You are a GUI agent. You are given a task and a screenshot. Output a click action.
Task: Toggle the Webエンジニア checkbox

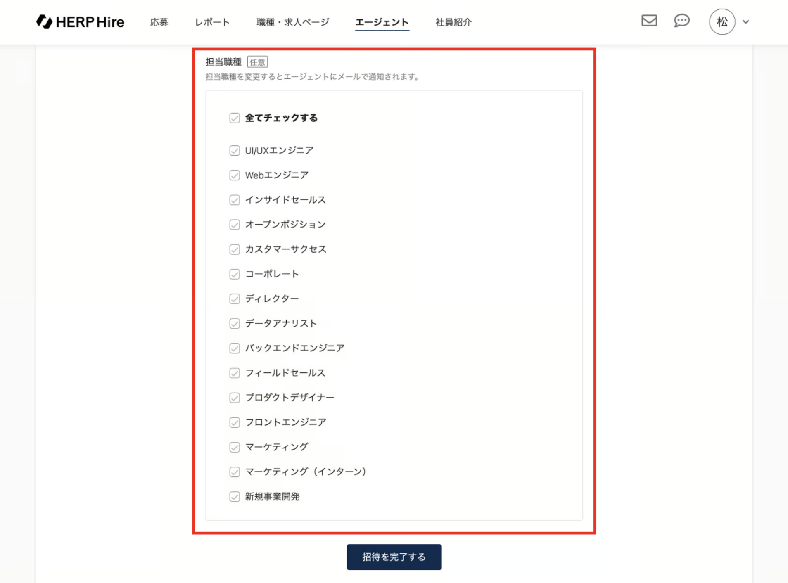pos(235,175)
